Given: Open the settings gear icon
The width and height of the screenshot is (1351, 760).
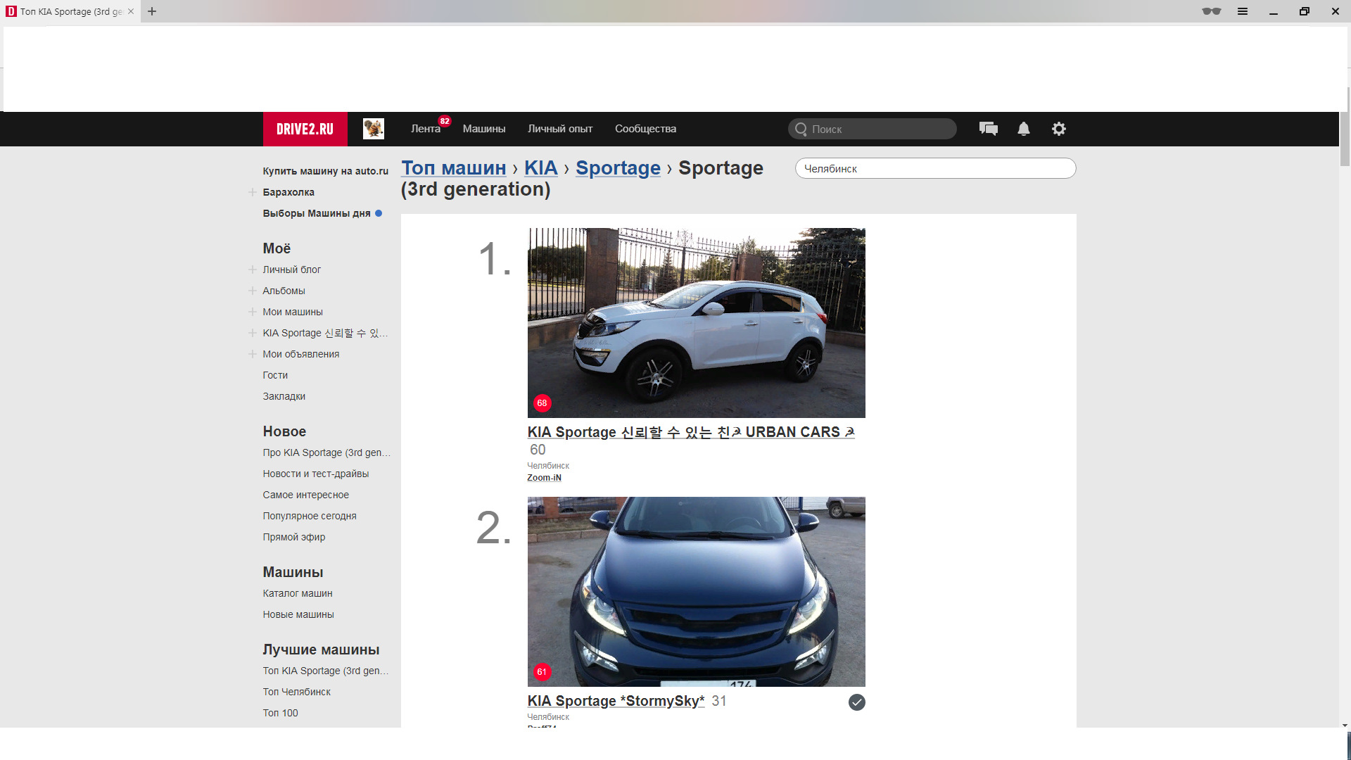Looking at the screenshot, I should 1059,129.
